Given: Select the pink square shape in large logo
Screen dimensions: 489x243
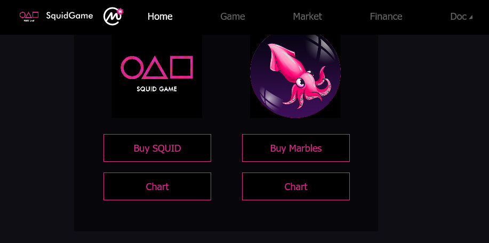Looking at the screenshot, I should [182, 67].
